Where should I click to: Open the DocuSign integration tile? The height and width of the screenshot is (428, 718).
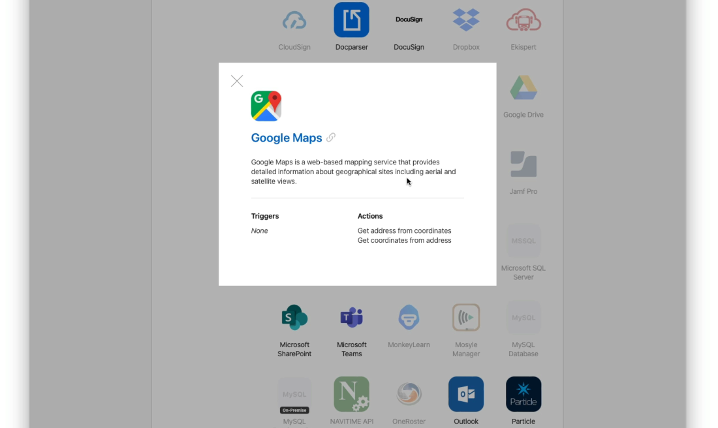[x=409, y=20]
